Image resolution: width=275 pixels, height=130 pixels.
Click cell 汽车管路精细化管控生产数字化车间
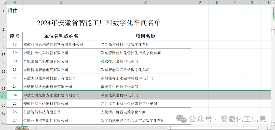[x=146, y=53]
